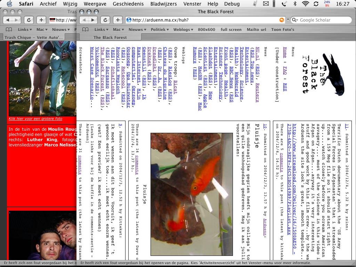Click the goldfish photo in Pluisje post
This screenshot has width=356, height=267.
pos(192,194)
